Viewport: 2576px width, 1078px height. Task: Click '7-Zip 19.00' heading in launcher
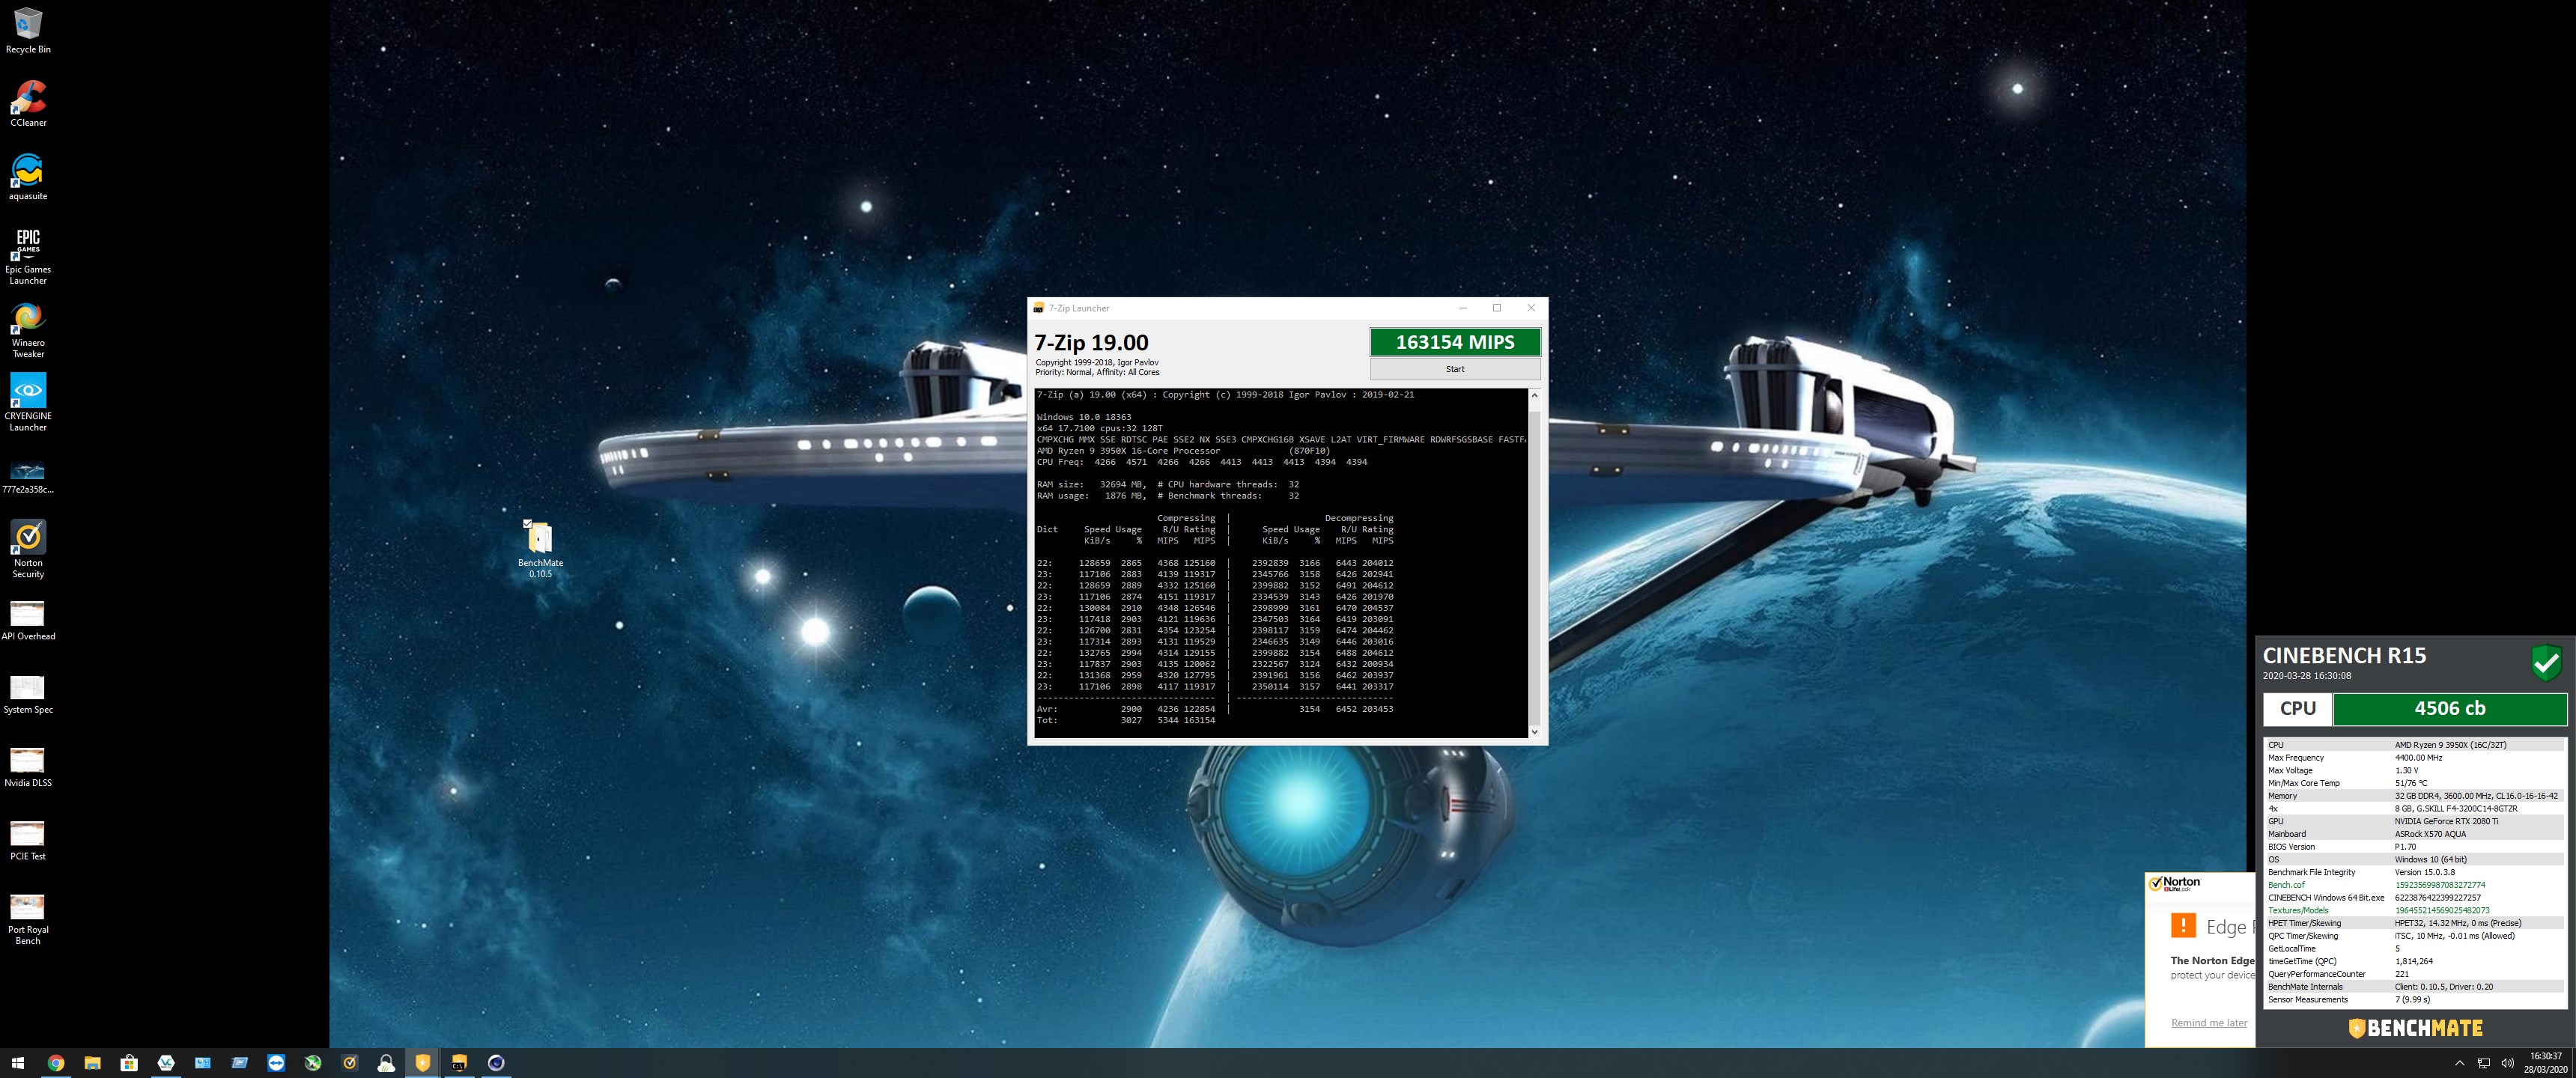(x=1091, y=342)
